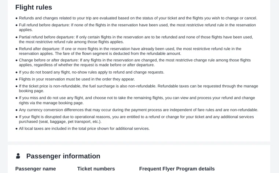This screenshot has height=173, width=279.
Task: Click the passenger person icon
Action: (x=18, y=156)
